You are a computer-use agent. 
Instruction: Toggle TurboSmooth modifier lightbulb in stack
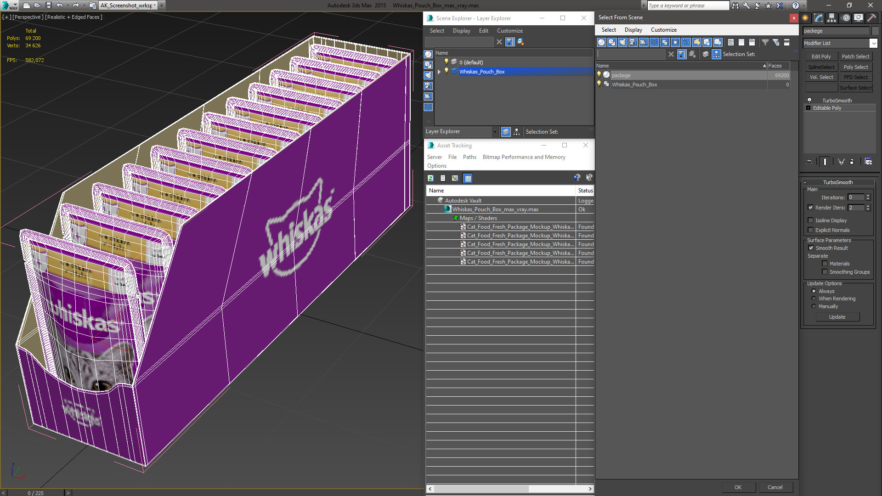coord(809,101)
